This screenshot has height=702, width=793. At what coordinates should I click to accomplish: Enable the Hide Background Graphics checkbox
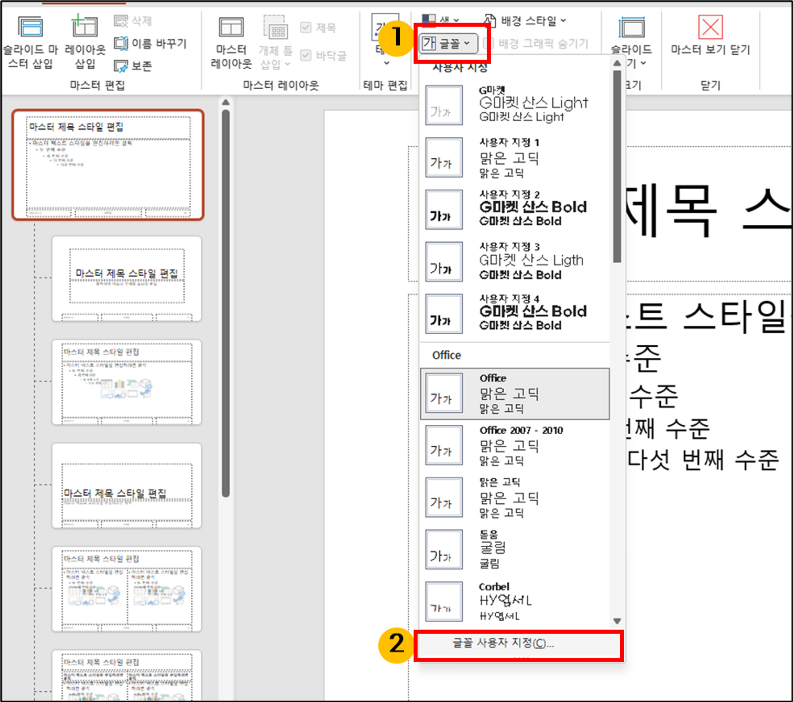tap(488, 43)
